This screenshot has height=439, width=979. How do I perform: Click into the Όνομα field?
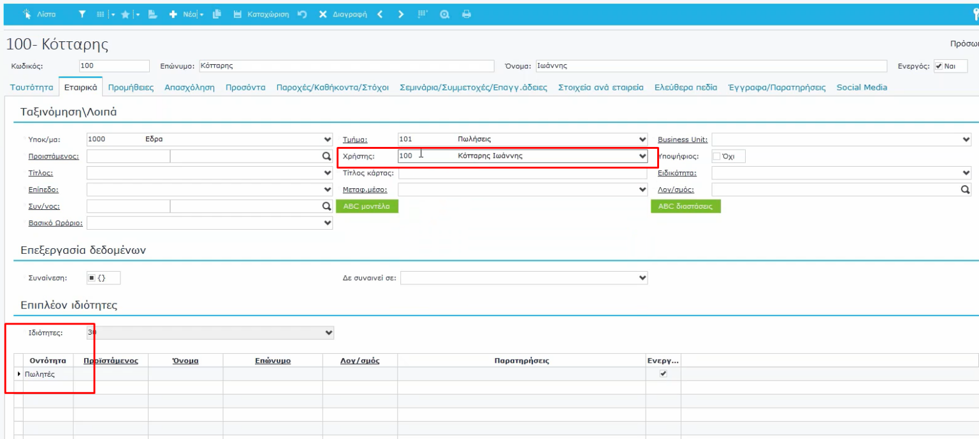tap(711, 66)
